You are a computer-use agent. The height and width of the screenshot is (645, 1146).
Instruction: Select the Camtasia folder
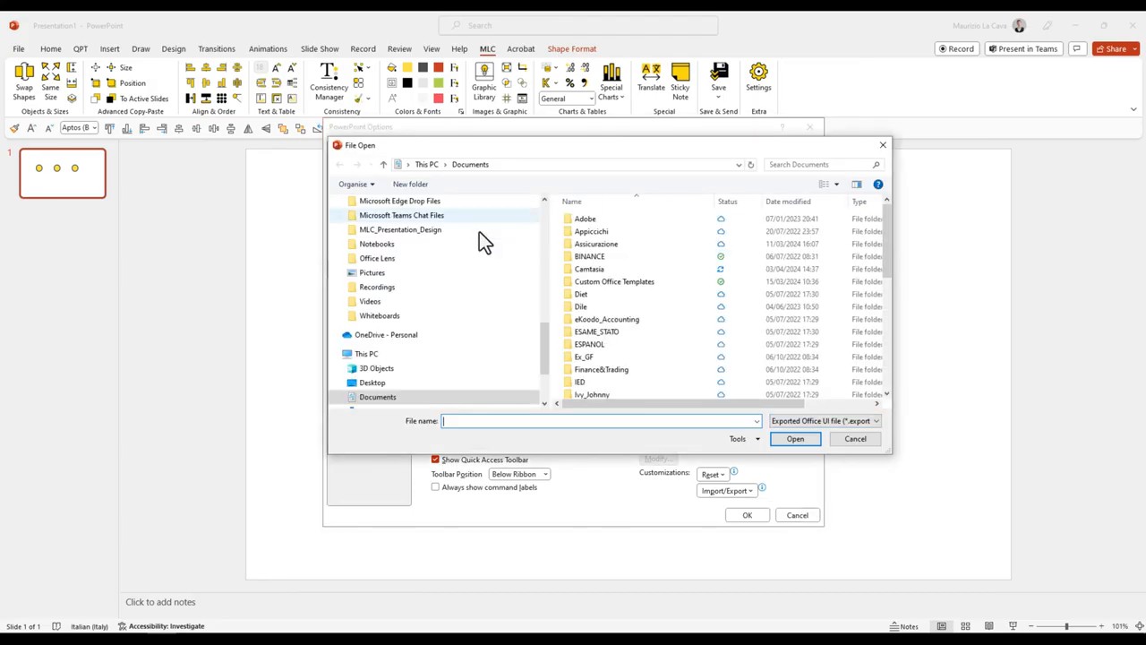click(x=589, y=269)
